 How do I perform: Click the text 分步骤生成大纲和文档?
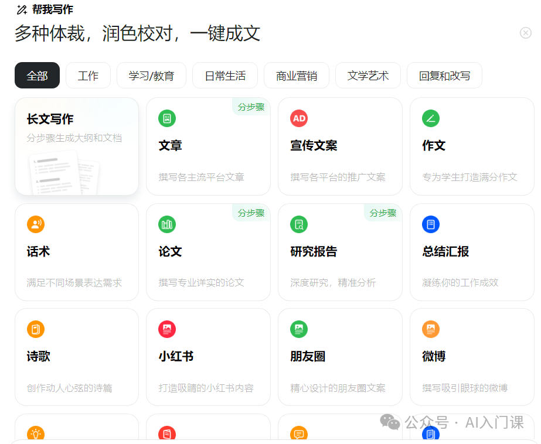(74, 138)
